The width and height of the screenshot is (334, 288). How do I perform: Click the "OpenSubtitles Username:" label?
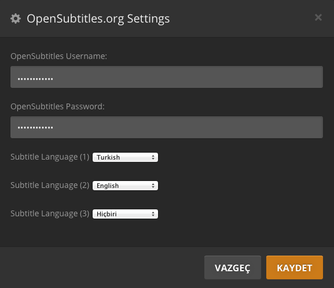[59, 56]
